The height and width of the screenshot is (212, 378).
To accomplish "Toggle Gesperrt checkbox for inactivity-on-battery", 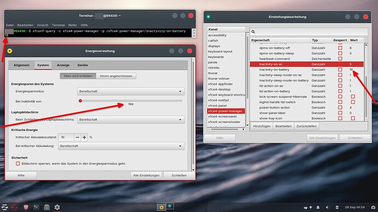I will (x=340, y=70).
